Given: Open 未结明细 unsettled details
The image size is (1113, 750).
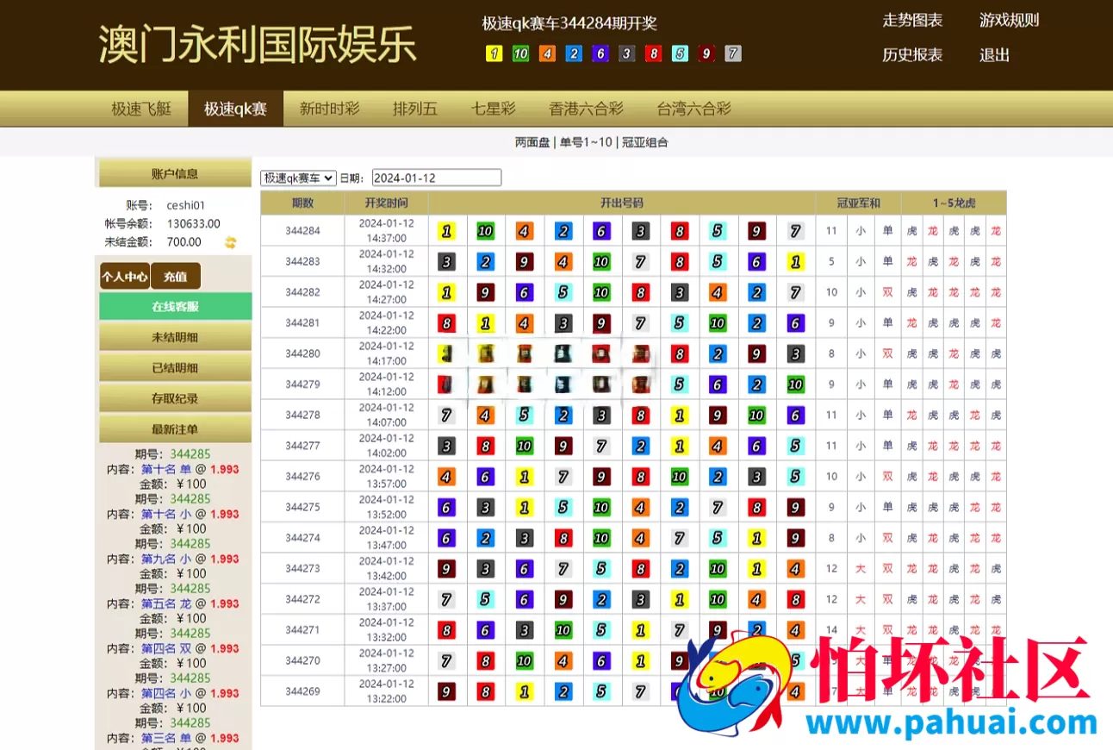Looking at the screenshot, I should (176, 337).
